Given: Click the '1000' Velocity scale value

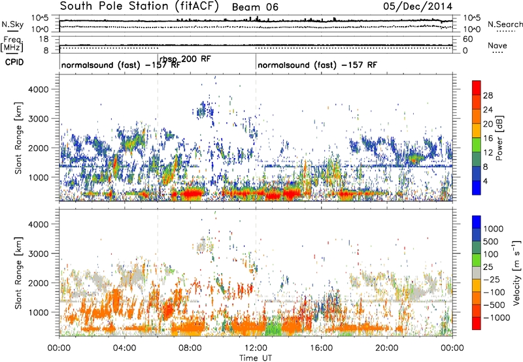Looking at the screenshot, I should [x=494, y=229].
